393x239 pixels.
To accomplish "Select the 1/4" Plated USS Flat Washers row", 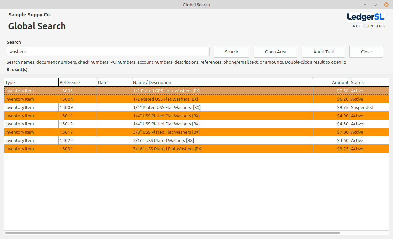I will 196,107.
